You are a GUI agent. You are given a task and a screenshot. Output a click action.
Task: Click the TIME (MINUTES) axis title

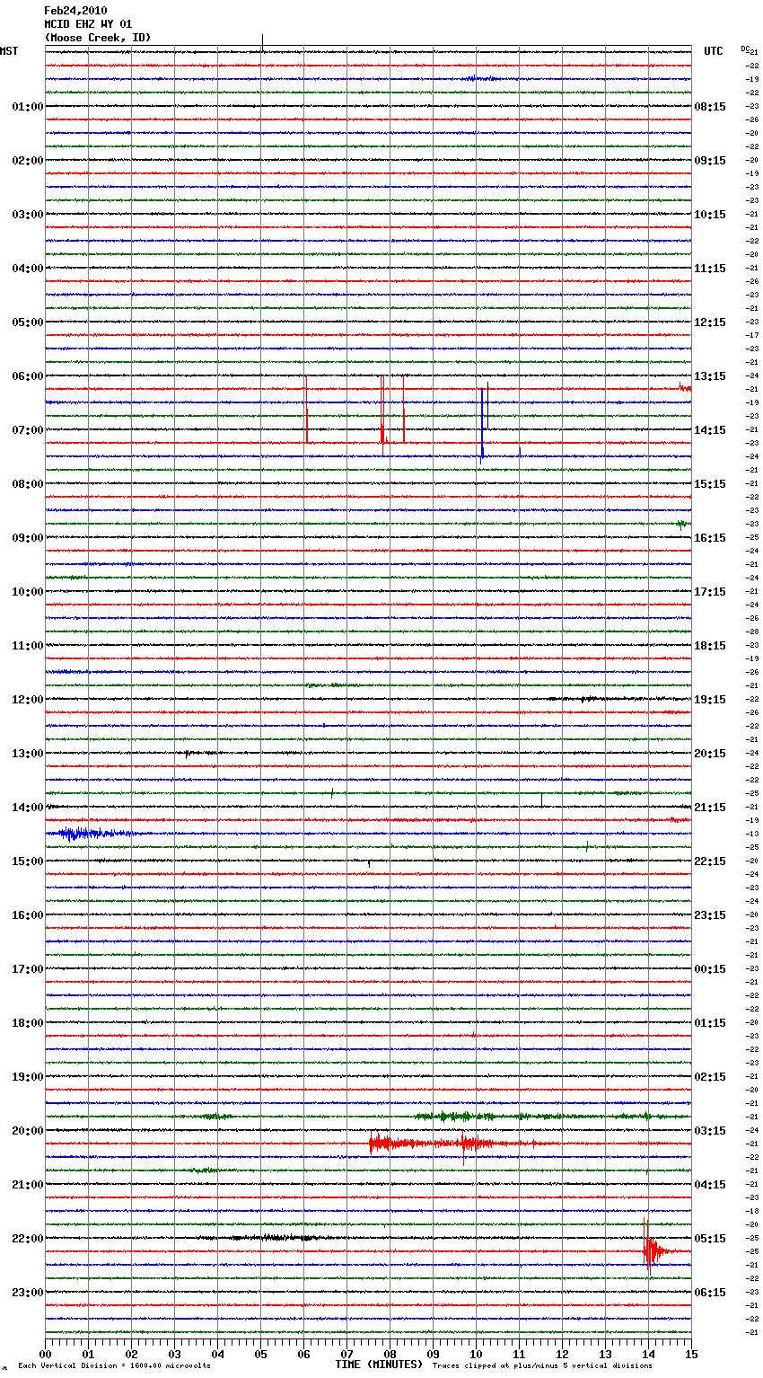coord(379,1365)
